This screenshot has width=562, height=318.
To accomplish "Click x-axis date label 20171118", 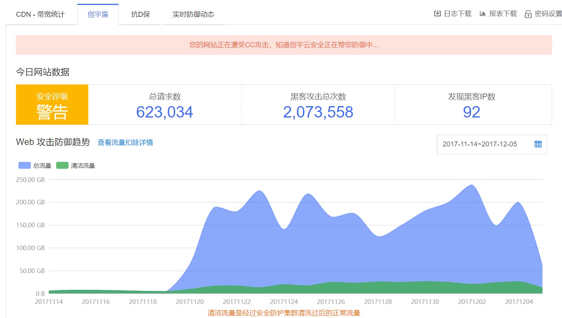I will click(143, 302).
